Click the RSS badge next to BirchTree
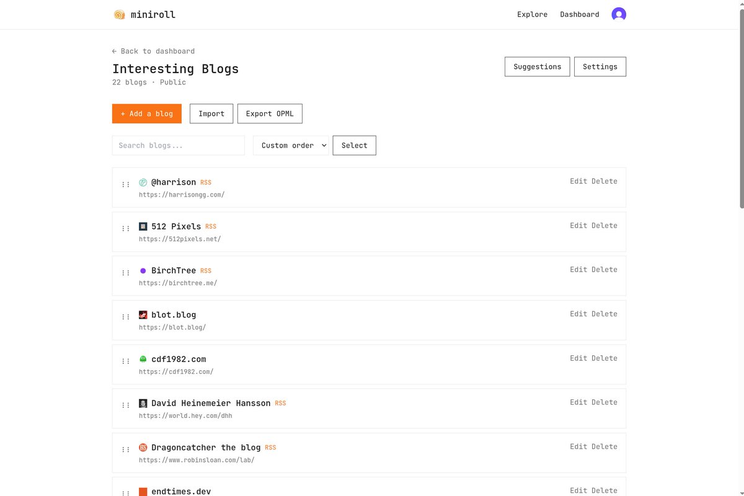744x496 pixels. click(x=206, y=271)
